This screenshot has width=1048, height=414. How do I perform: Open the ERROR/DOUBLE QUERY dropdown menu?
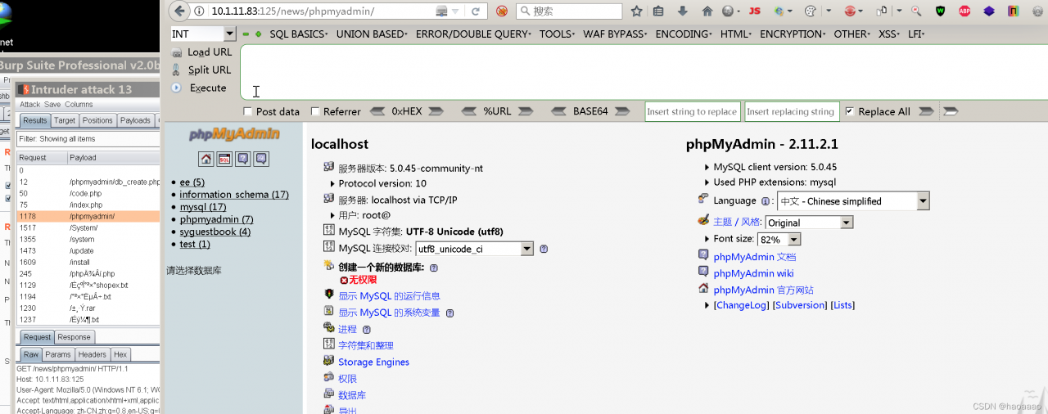pos(473,34)
